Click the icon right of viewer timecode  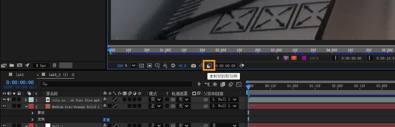[242, 65]
